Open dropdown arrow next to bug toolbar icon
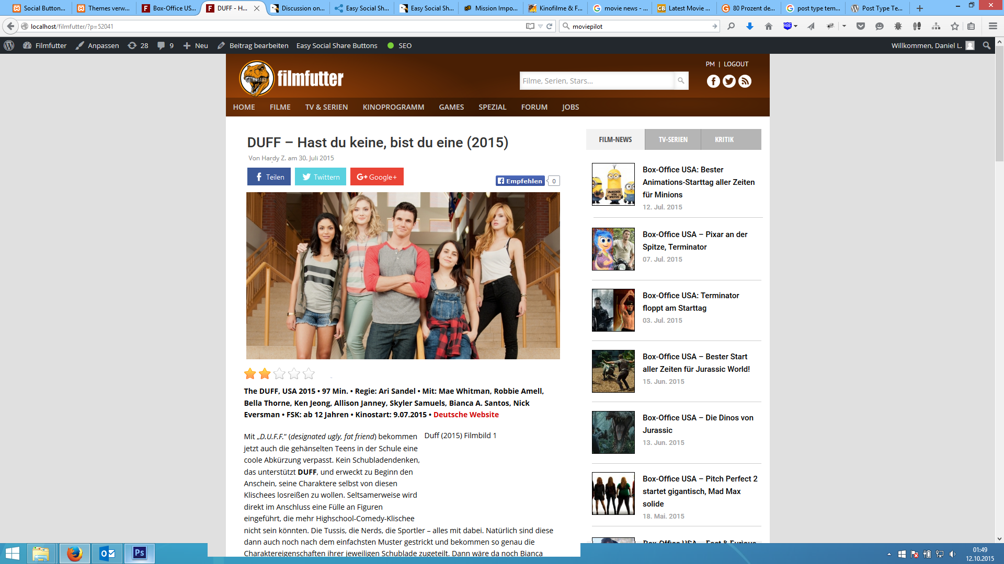 click(844, 26)
